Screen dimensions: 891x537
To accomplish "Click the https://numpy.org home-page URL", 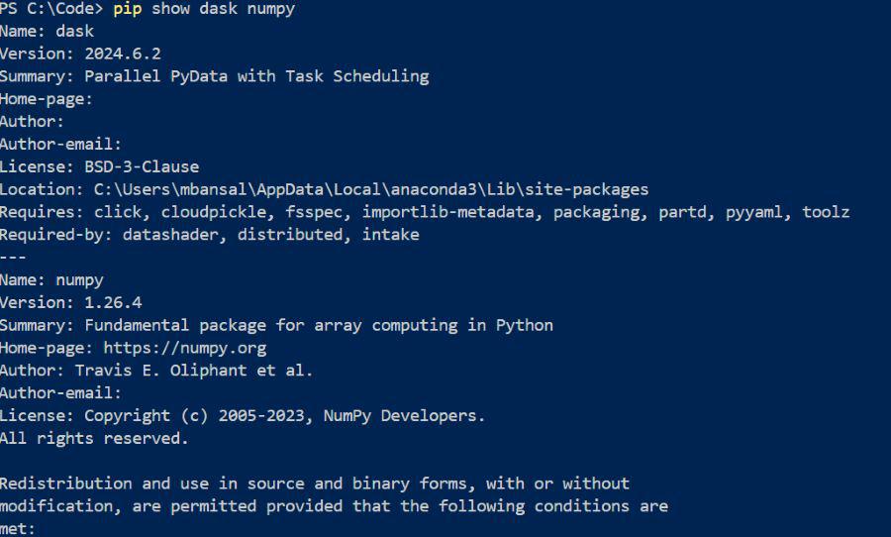I will [185, 348].
